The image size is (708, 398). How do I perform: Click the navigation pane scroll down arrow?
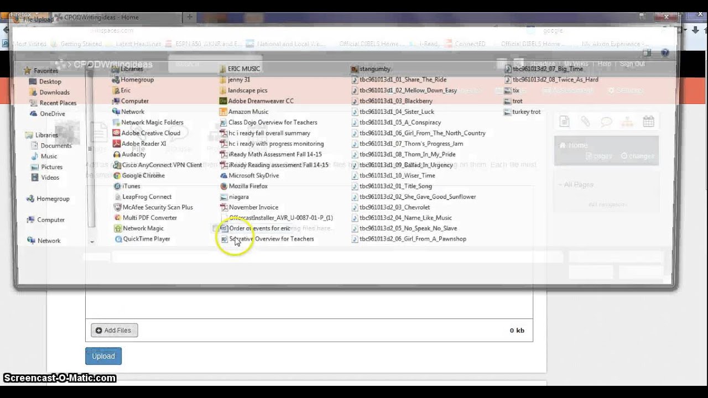tap(92, 242)
